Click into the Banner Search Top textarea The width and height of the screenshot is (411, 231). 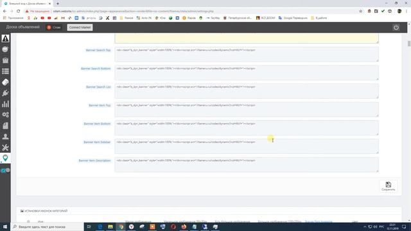pos(247,54)
